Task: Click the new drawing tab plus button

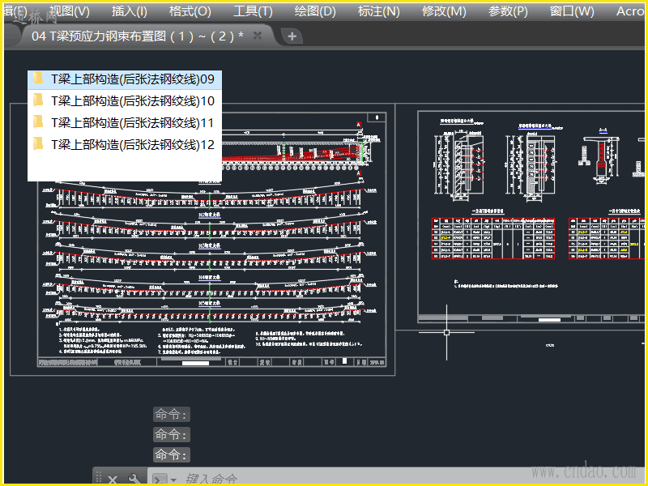Action: tap(292, 36)
